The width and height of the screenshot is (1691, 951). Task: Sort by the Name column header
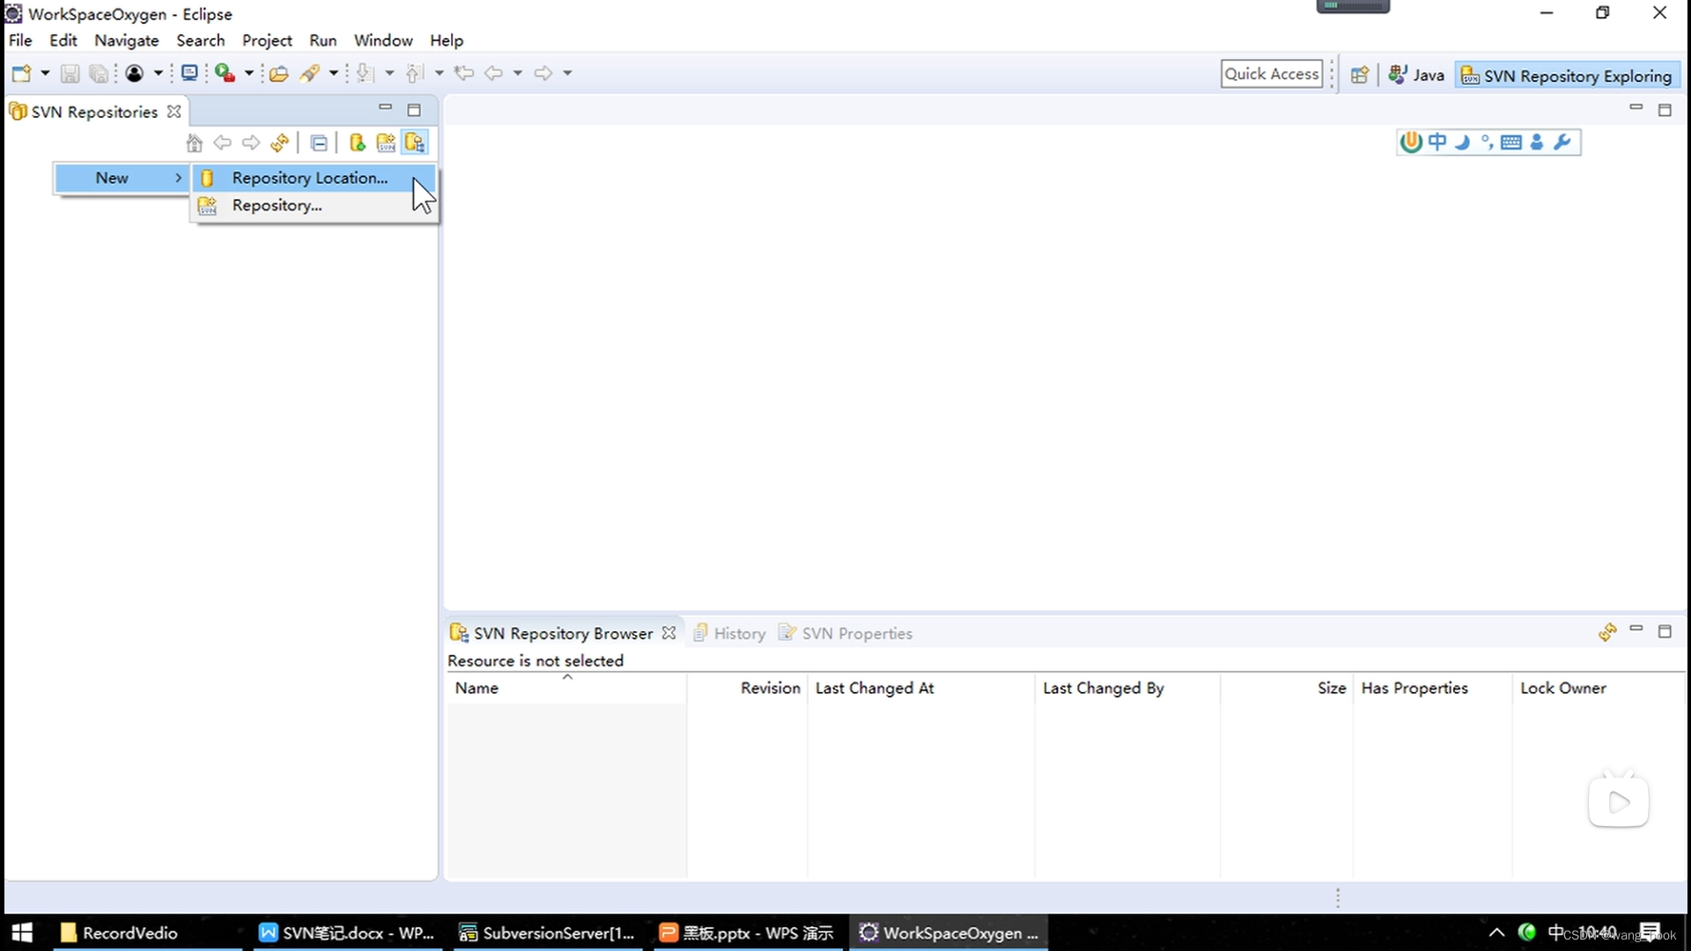(x=567, y=688)
